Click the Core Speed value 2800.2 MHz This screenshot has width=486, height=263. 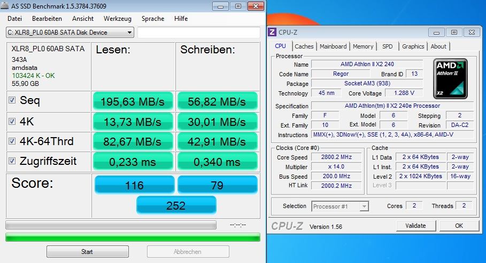point(336,157)
